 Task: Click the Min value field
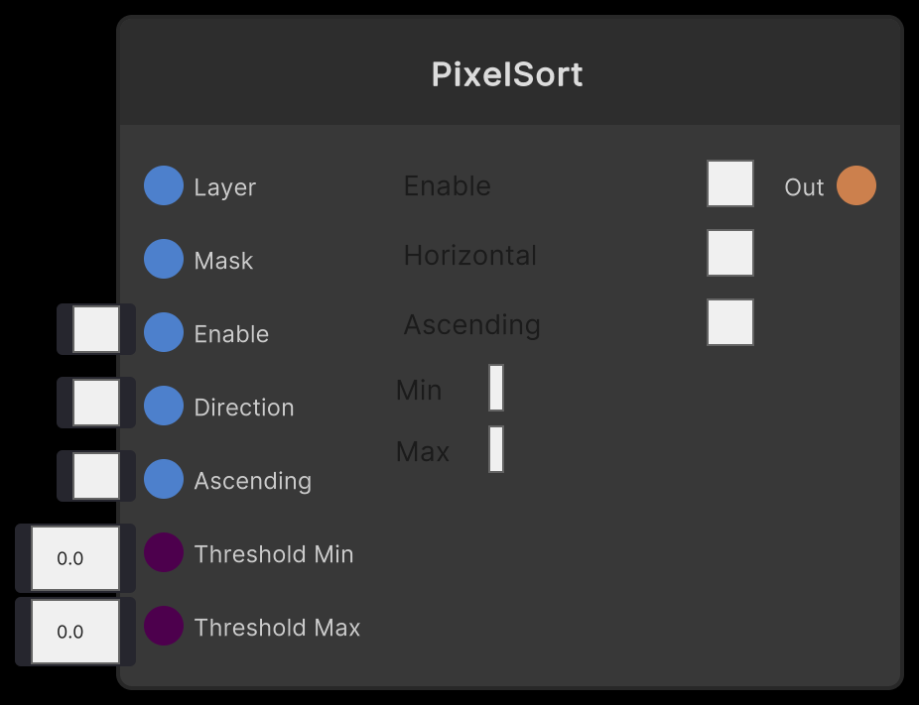[x=495, y=388]
